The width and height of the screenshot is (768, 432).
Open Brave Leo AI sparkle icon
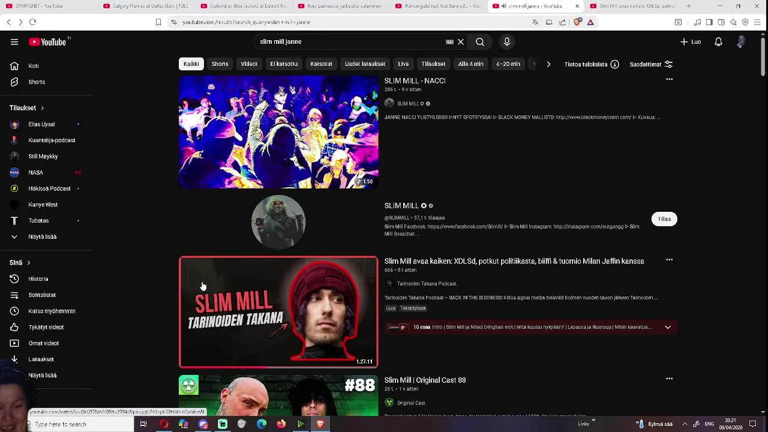coord(733,22)
